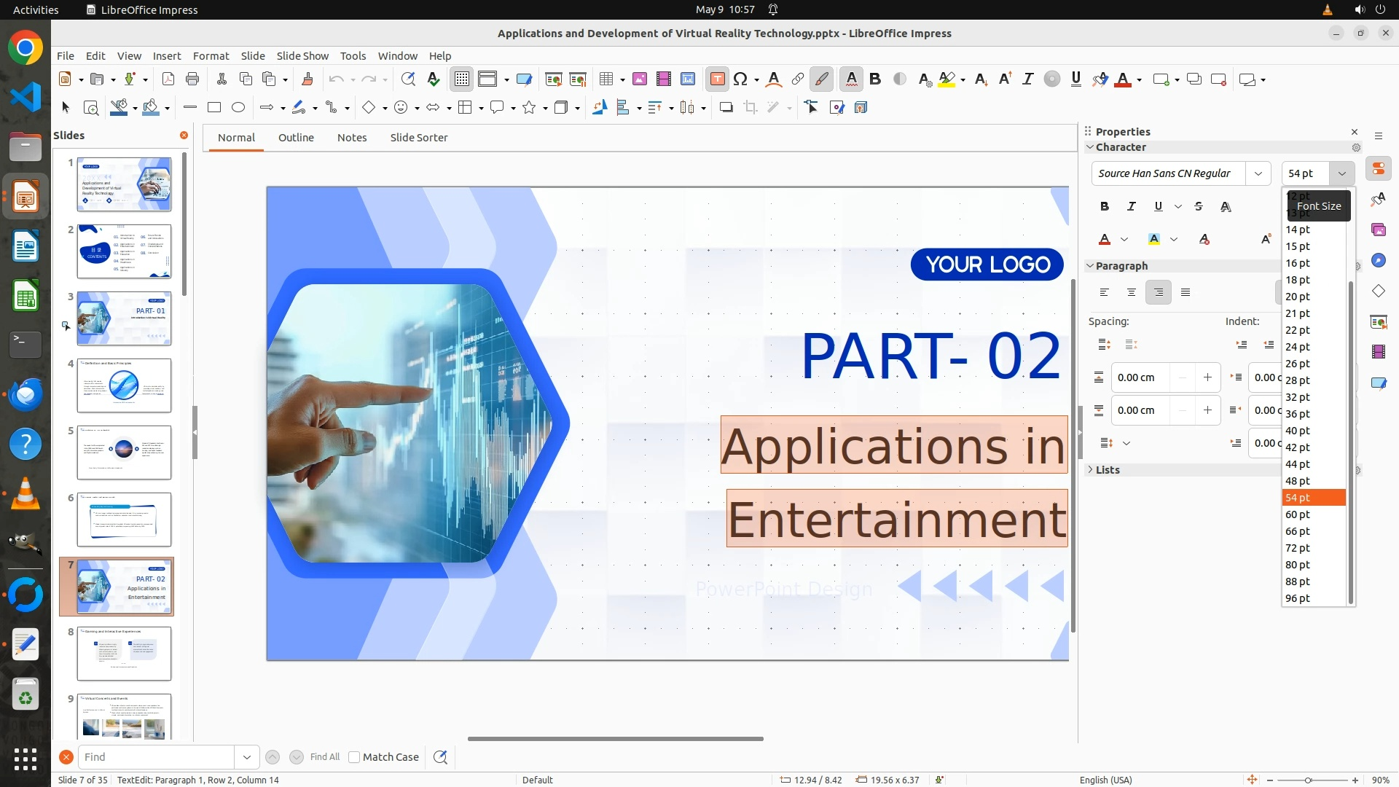Click the zoom slider in status bar
Image resolution: width=1399 pixels, height=787 pixels.
(x=1308, y=780)
